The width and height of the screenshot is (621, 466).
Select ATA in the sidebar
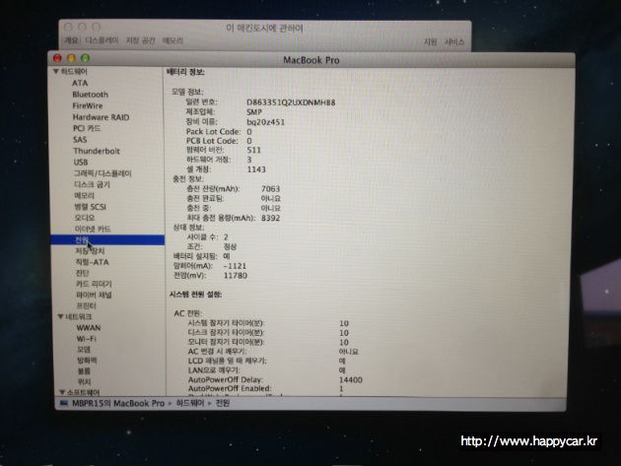coord(80,83)
